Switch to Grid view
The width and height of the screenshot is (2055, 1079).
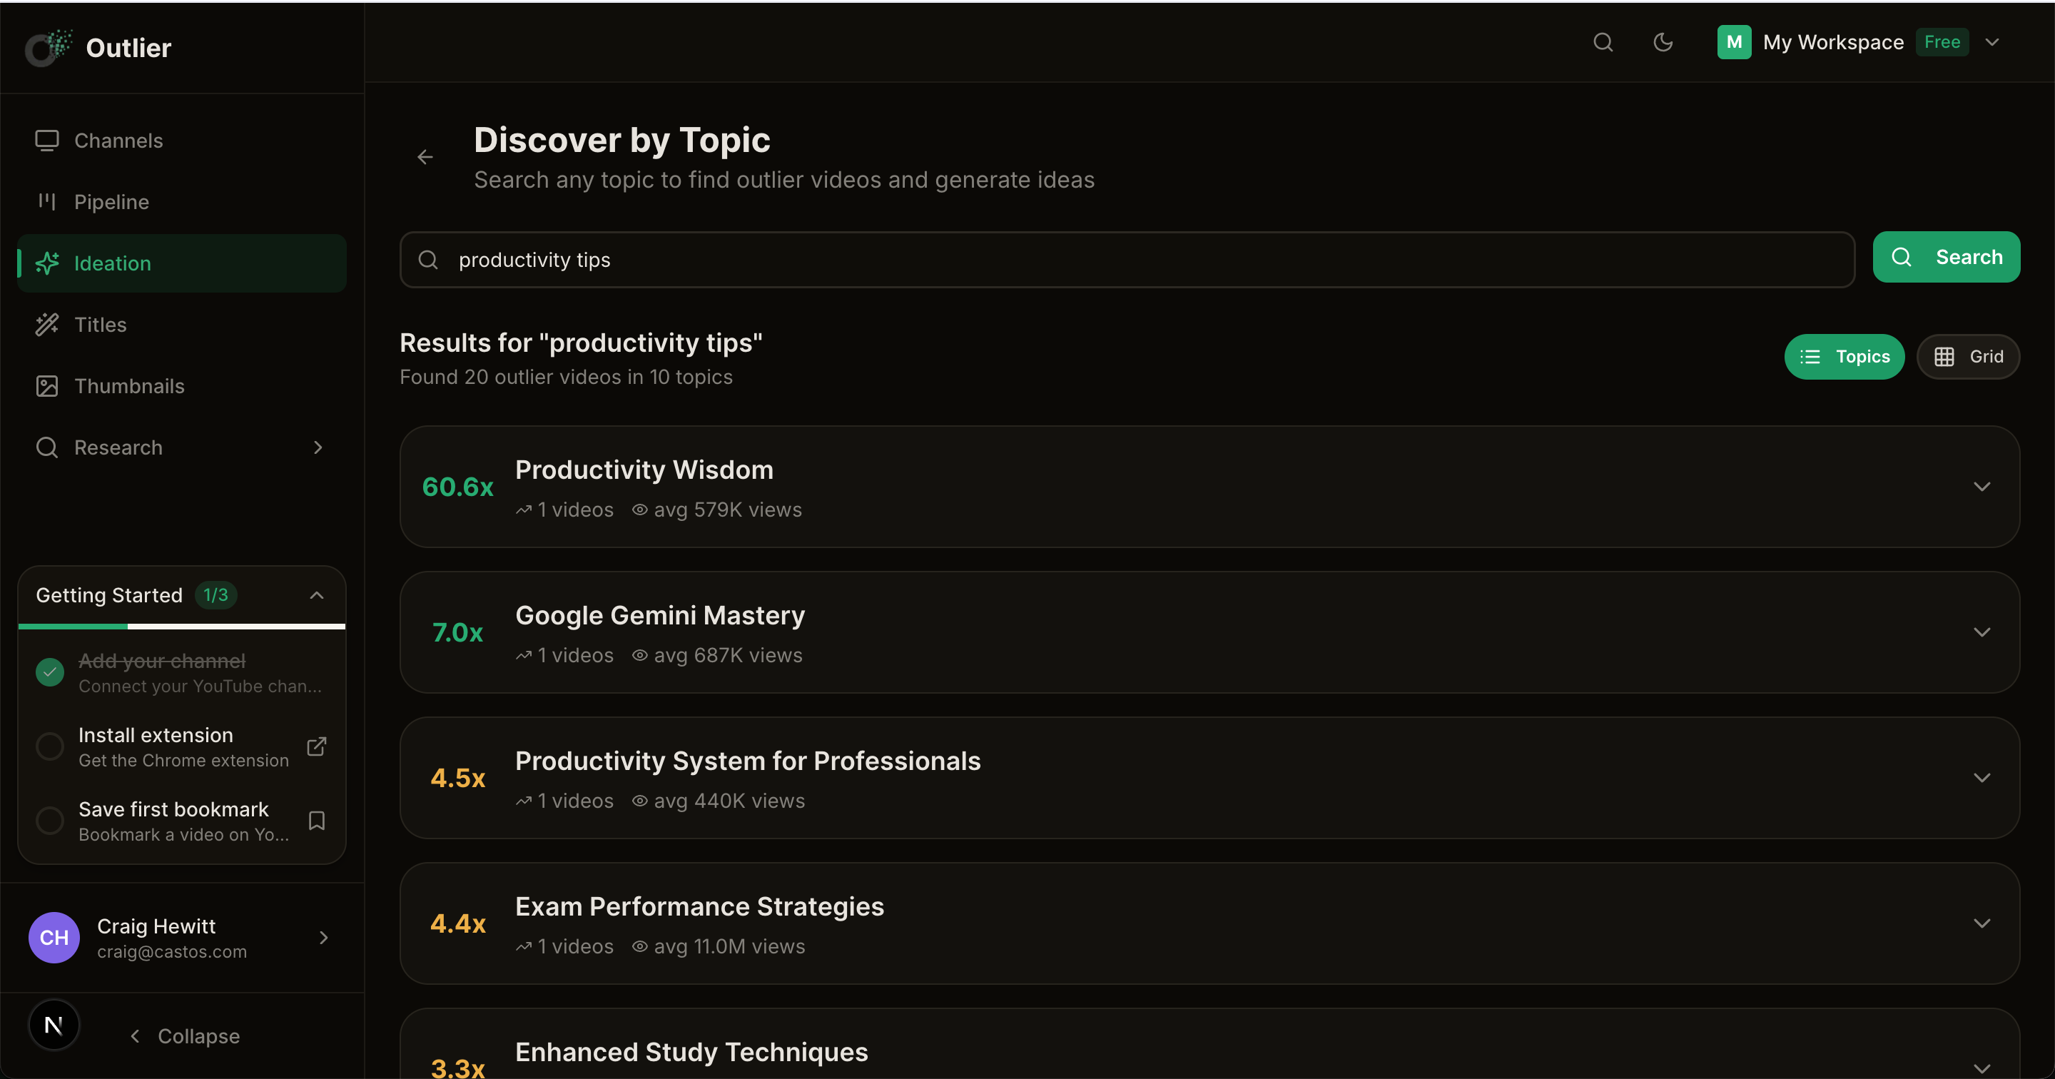point(1968,357)
